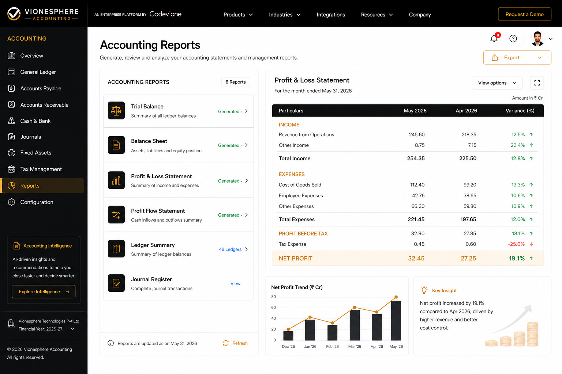This screenshot has width=562, height=374.
Task: Click the Balance Sheet document icon
Action: click(x=116, y=145)
